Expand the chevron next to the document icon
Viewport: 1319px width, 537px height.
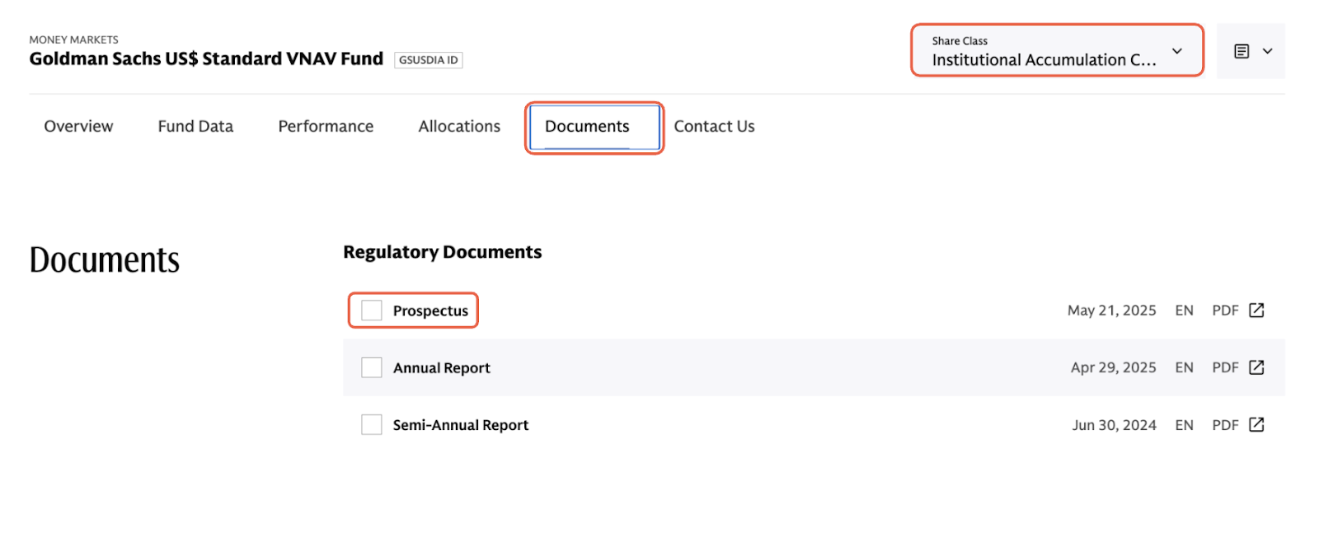click(1268, 51)
